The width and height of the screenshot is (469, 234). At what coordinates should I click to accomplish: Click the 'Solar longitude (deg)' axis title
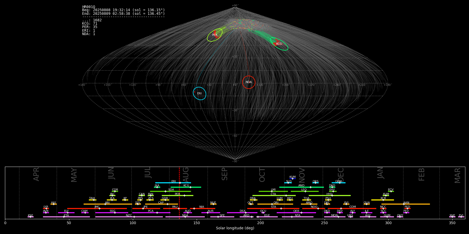pyautogui.click(x=235, y=228)
